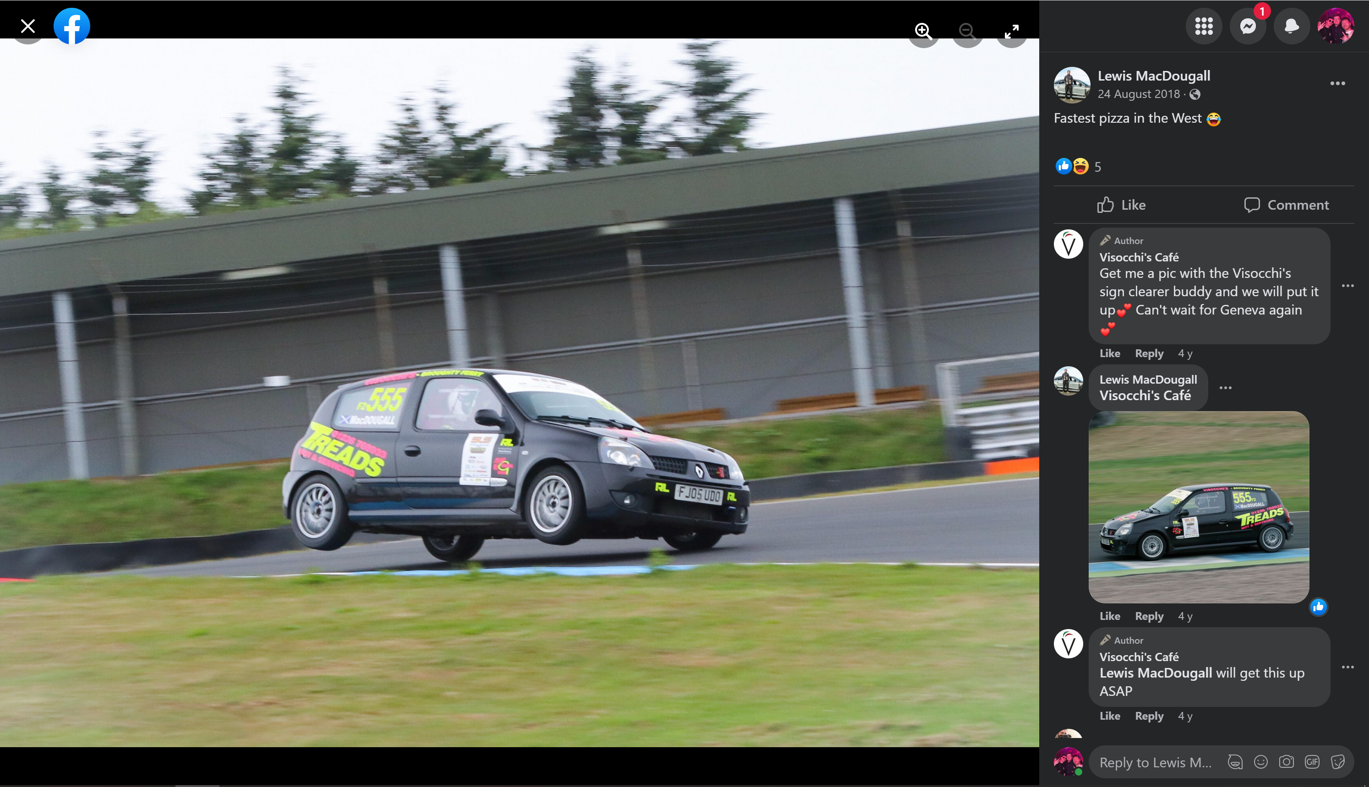Open post options for Lewis MacDougall's post

pos(1337,83)
